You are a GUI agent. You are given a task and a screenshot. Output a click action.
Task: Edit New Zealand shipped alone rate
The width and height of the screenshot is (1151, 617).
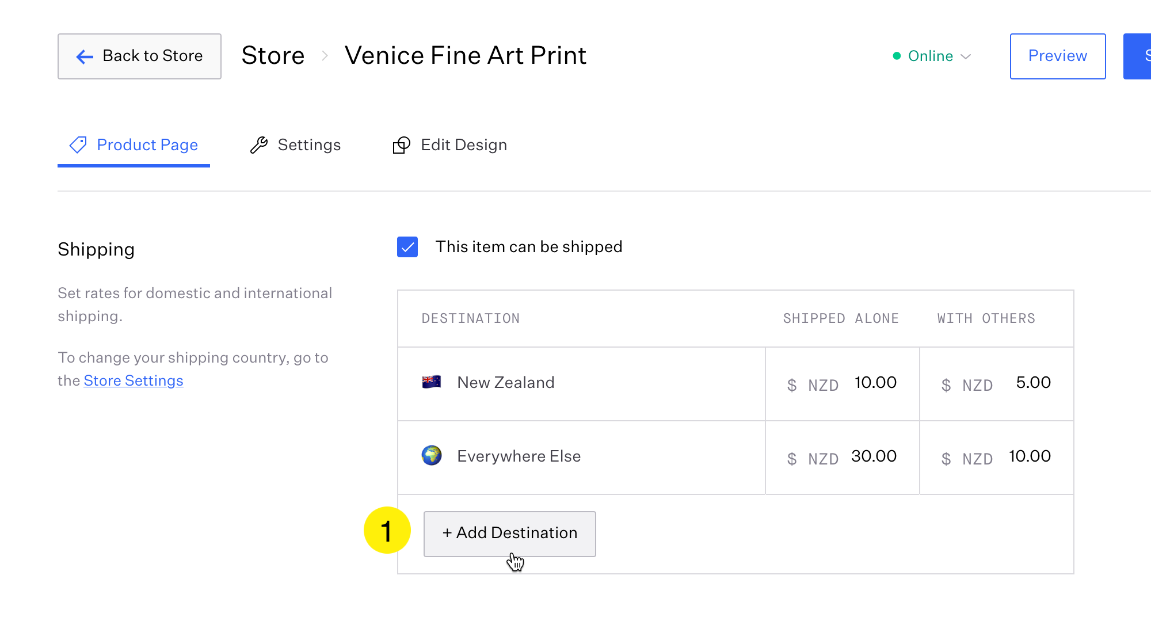point(875,383)
